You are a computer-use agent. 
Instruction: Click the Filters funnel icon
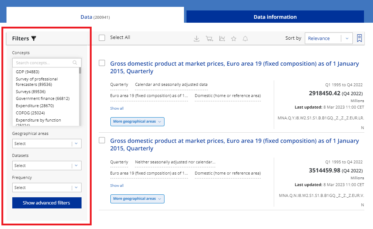click(x=34, y=39)
